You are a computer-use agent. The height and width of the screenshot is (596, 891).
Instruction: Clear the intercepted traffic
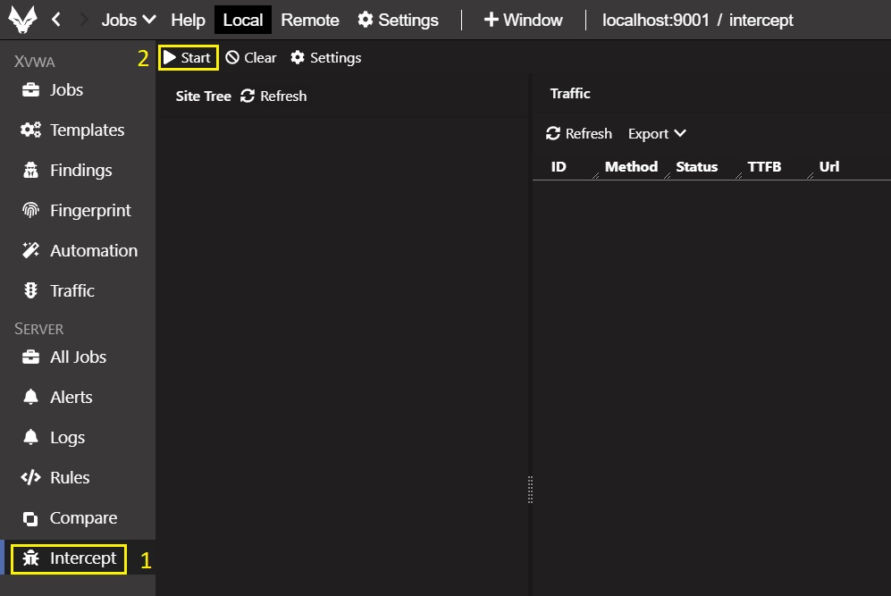(251, 58)
